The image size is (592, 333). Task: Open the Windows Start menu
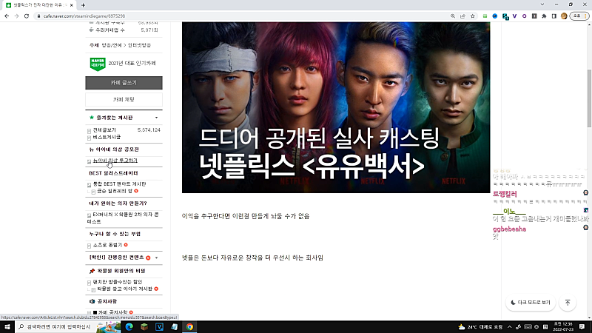[x=7, y=327]
